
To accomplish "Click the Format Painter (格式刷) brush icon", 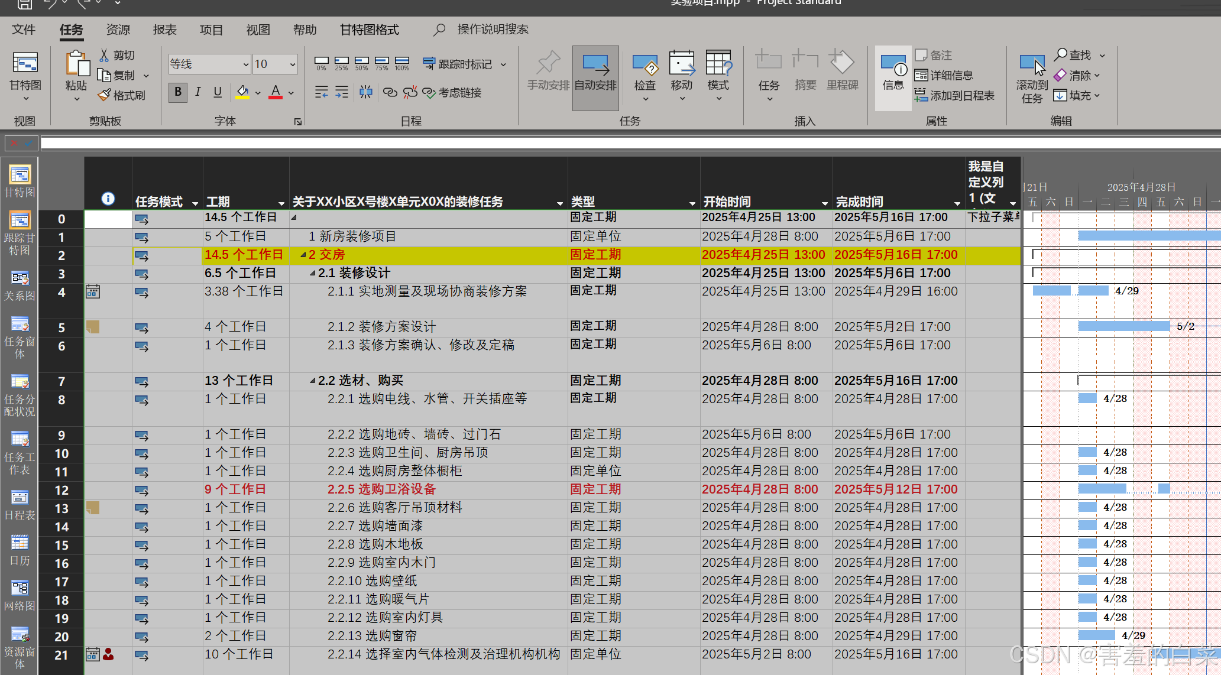I will pyautogui.click(x=105, y=95).
